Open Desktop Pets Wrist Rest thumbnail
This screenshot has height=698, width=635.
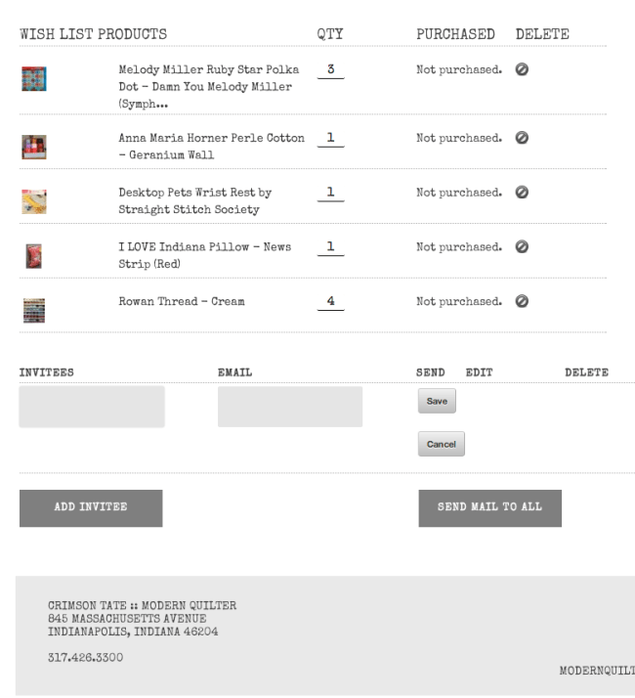click(33, 201)
